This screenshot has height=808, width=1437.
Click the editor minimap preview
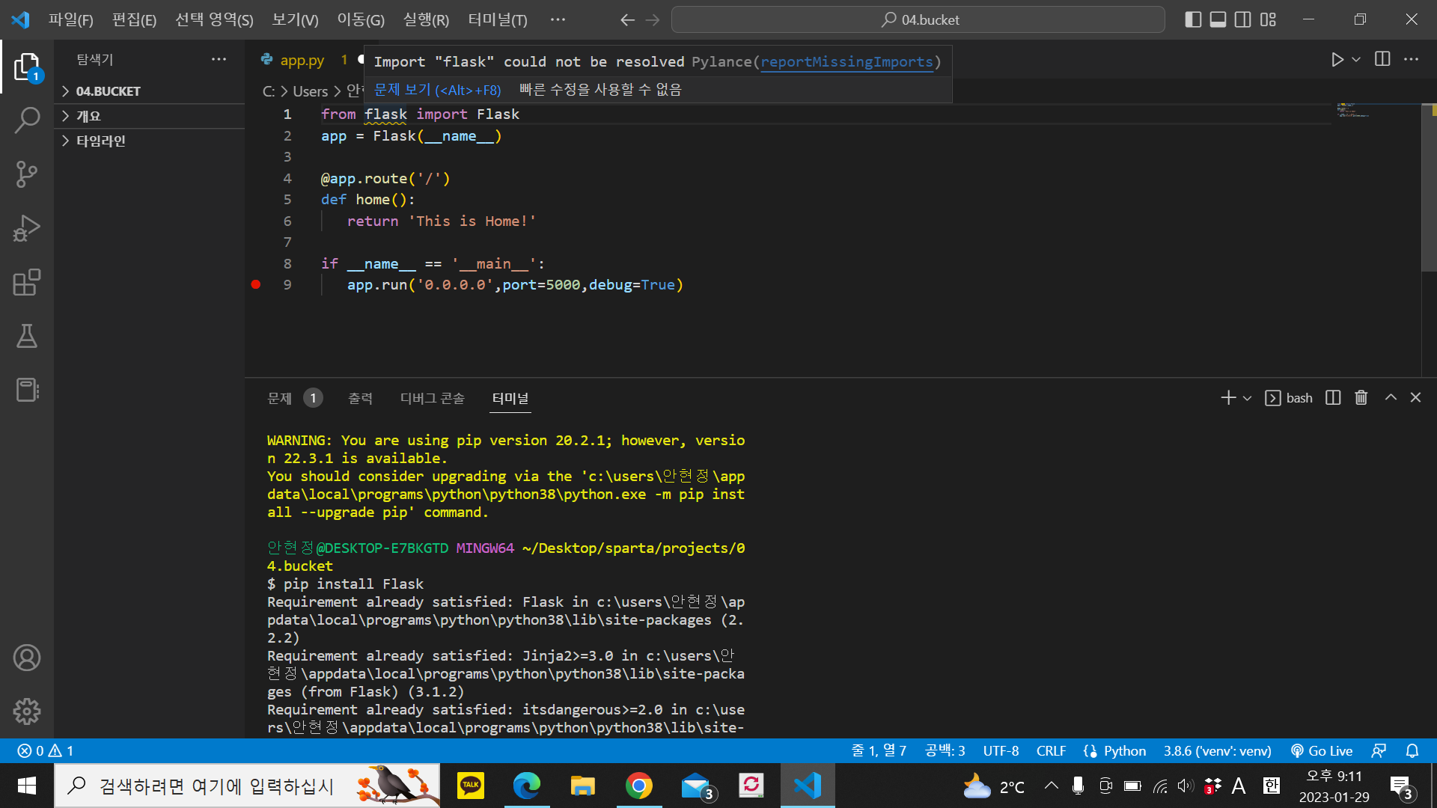[x=1353, y=111]
